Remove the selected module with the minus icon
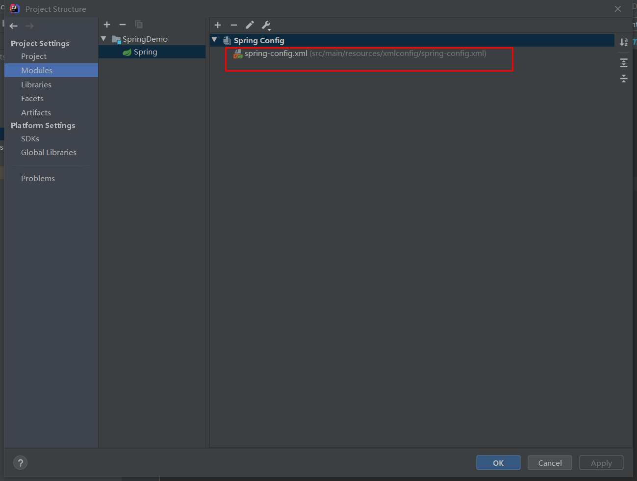 123,25
